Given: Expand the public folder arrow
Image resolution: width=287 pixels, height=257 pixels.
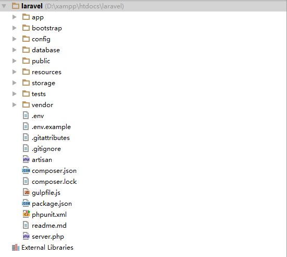Looking at the screenshot, I should (x=14, y=61).
